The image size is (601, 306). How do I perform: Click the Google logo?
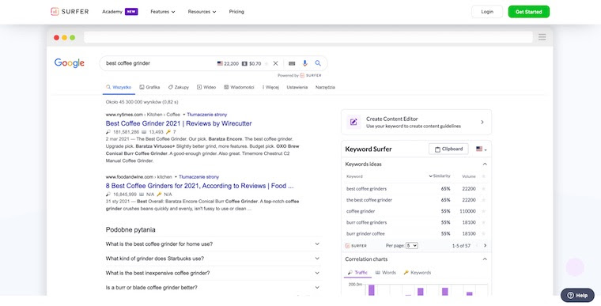point(70,63)
